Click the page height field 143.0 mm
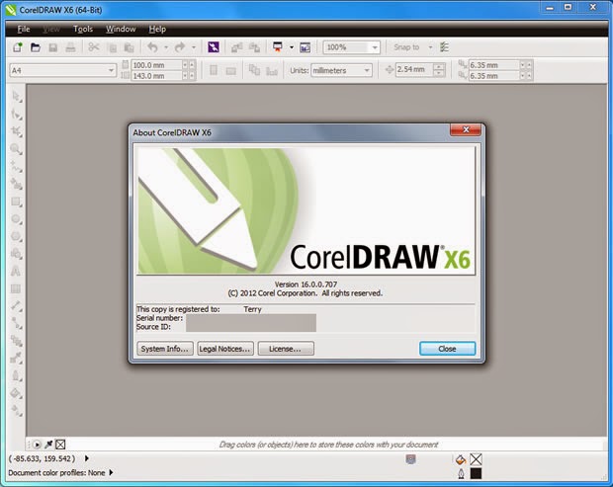This screenshot has width=613, height=487. (x=157, y=76)
